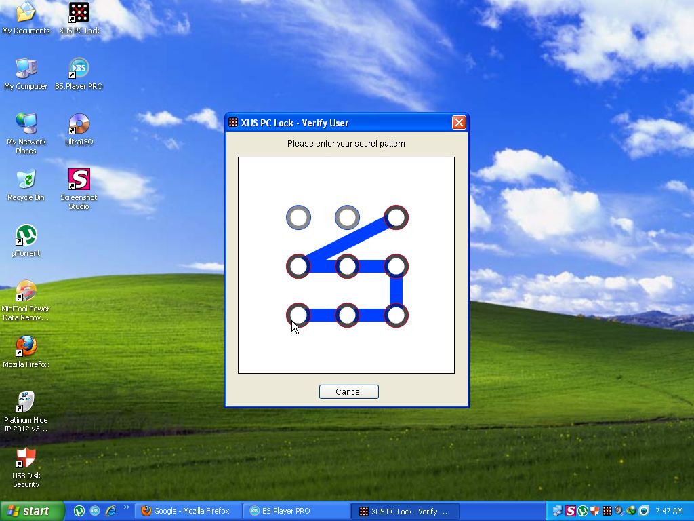The image size is (694, 521).
Task: Select the Recycle Bin icon
Action: click(26, 180)
